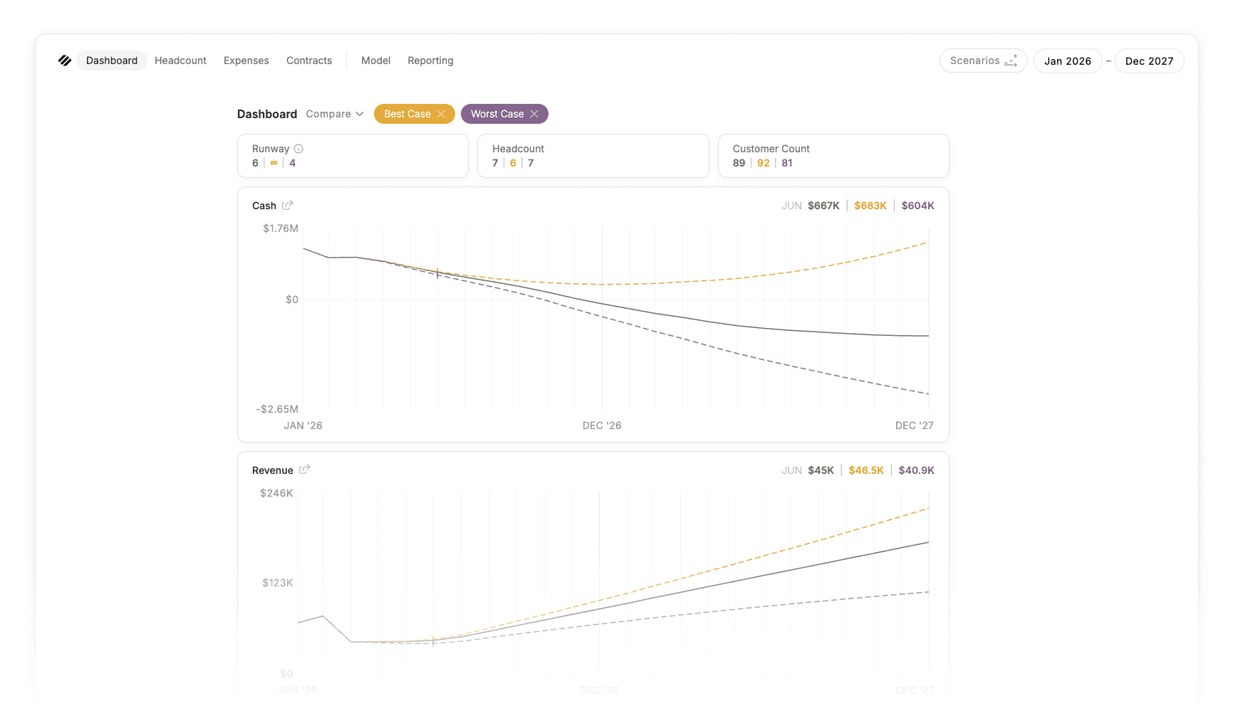Click the Customer Count card
This screenshot has width=1233, height=713.
(x=833, y=156)
